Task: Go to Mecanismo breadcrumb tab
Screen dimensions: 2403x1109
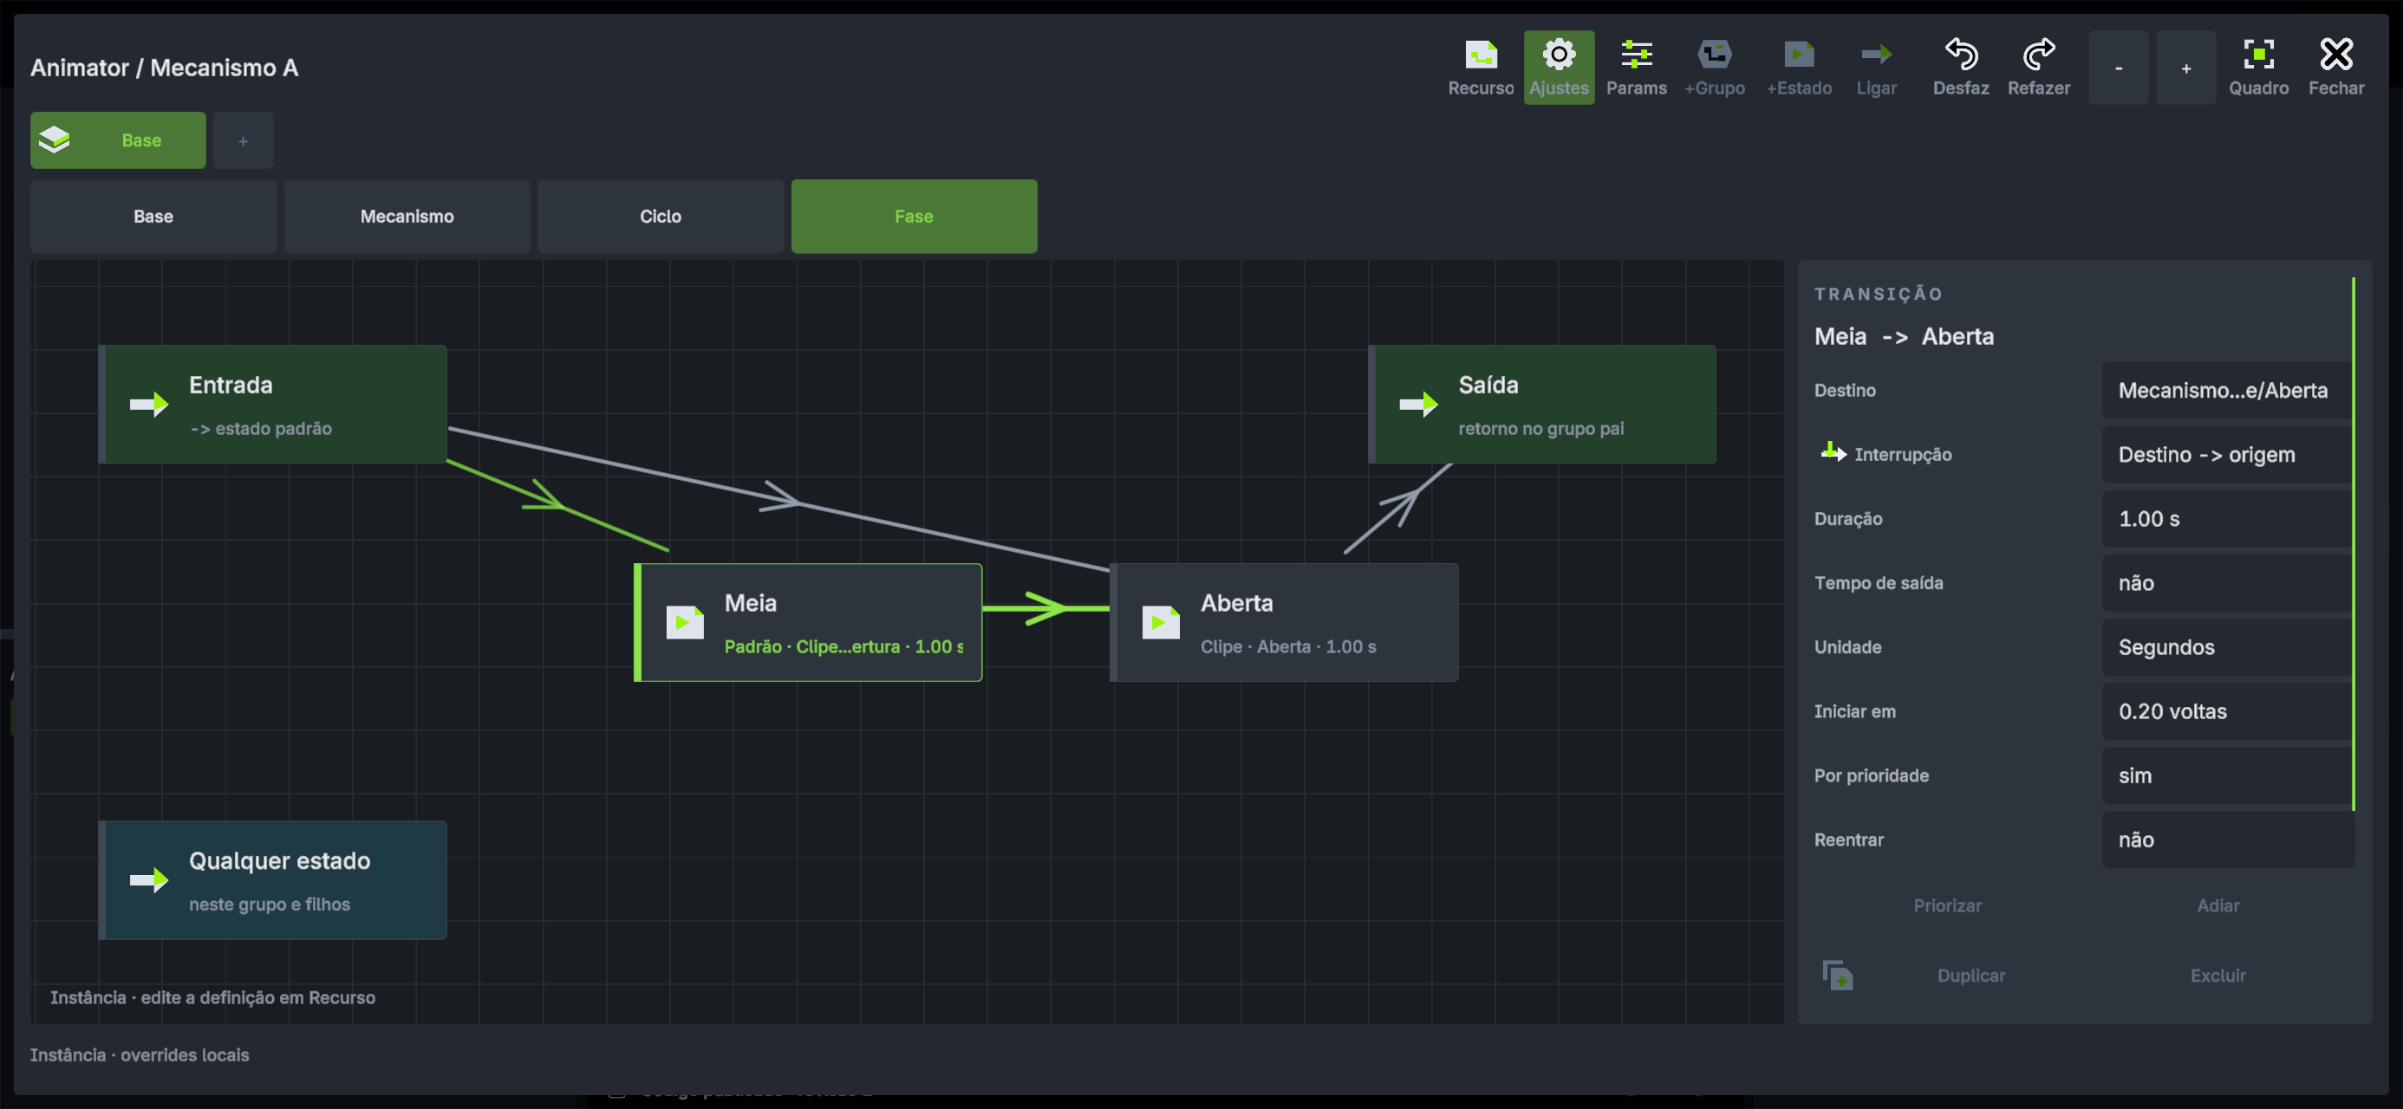Action: tap(407, 216)
